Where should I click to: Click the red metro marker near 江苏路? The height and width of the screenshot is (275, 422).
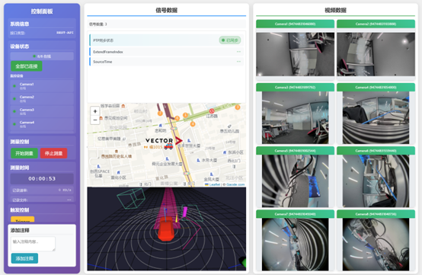[x=212, y=111]
